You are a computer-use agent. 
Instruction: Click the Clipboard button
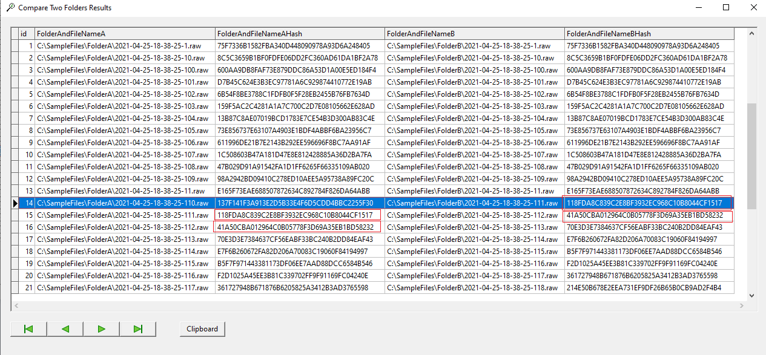(202, 329)
